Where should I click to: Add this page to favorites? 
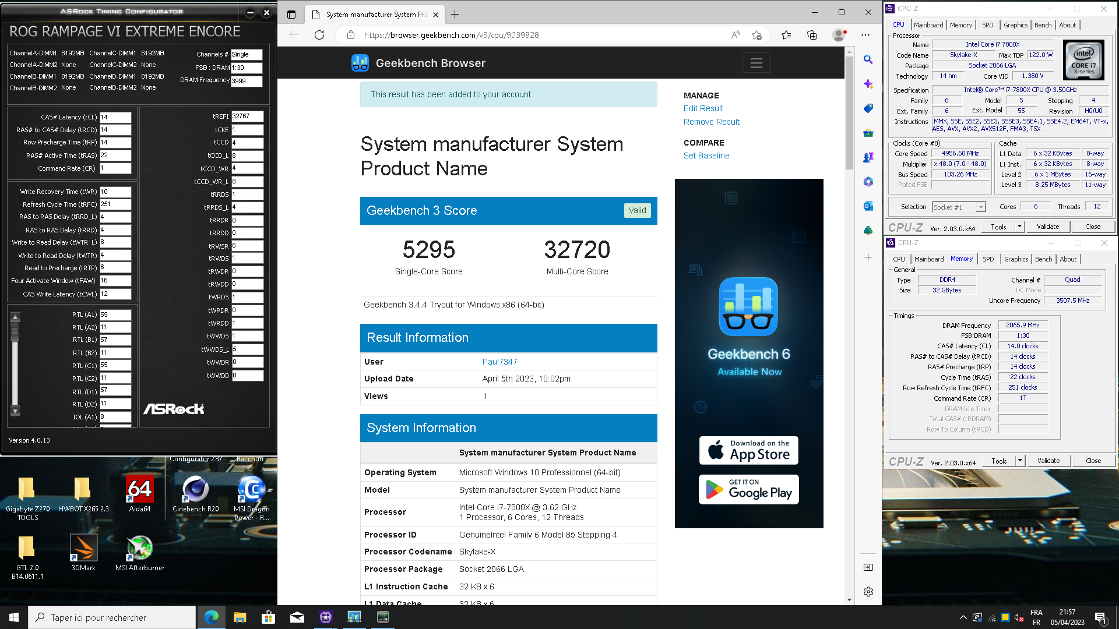click(756, 35)
